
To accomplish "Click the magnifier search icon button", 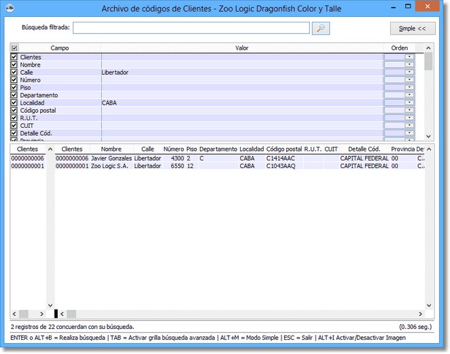I will coord(321,28).
